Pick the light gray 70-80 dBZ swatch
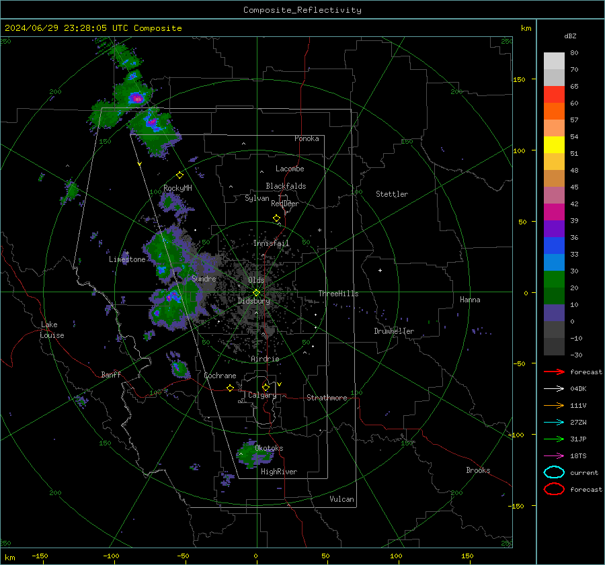 coord(554,61)
